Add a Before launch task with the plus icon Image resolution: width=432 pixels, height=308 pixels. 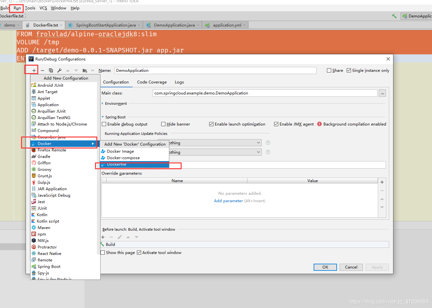[x=103, y=237]
